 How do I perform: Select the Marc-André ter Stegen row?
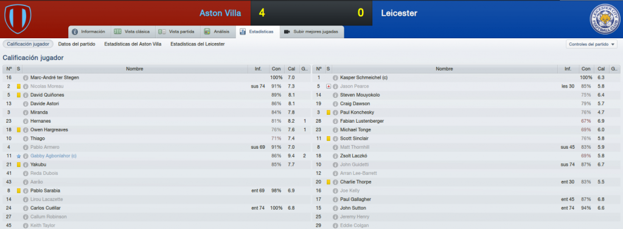pyautogui.click(x=156, y=78)
